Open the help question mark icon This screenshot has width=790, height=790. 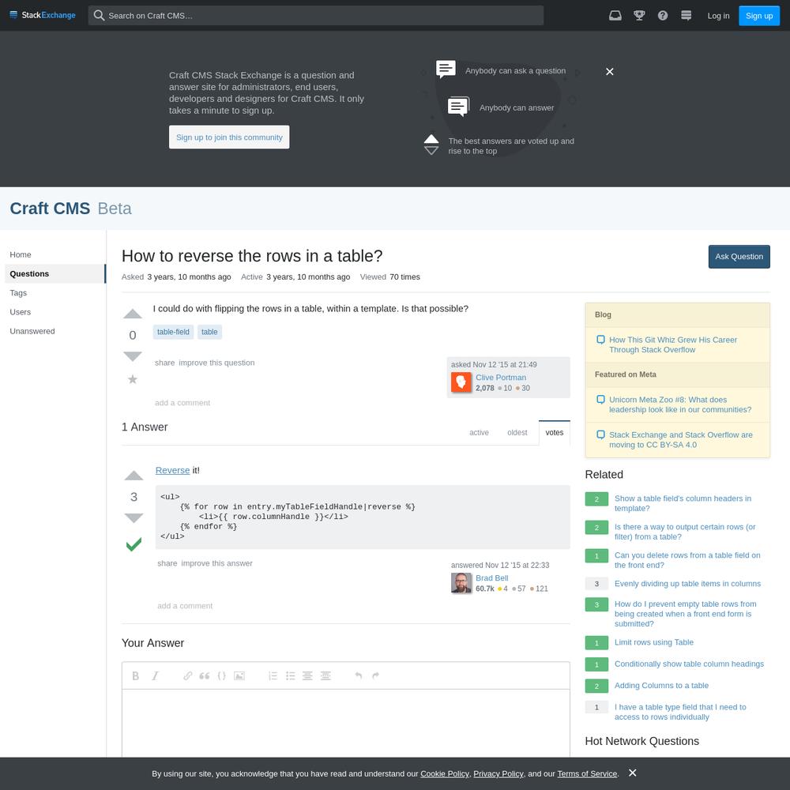663,16
